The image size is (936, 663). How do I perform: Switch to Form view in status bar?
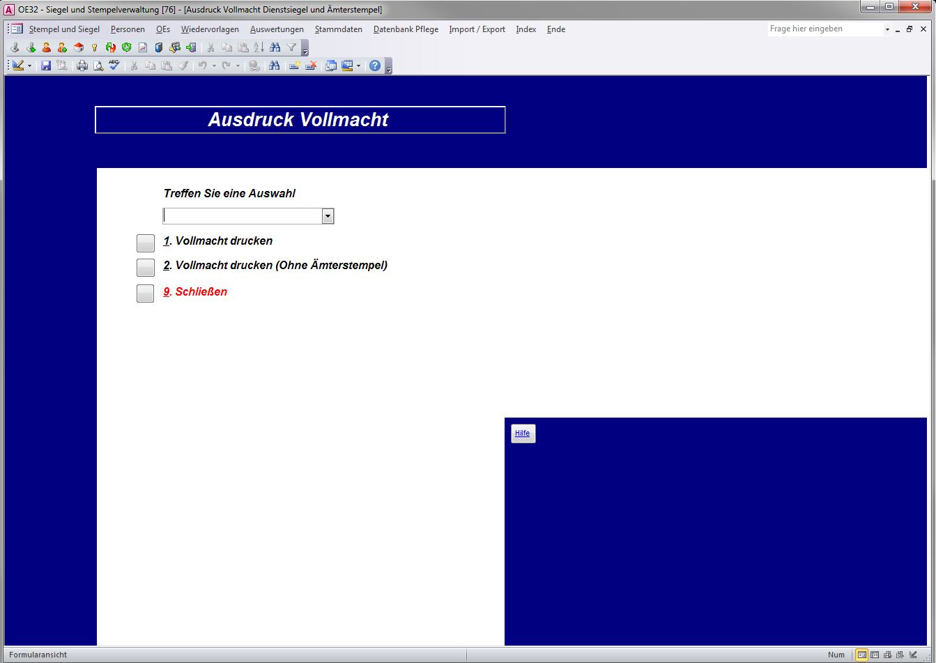pyautogui.click(x=862, y=655)
